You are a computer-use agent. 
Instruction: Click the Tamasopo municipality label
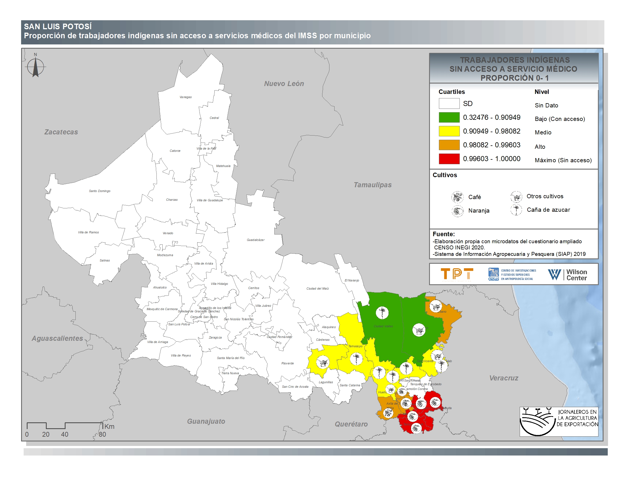click(x=355, y=346)
